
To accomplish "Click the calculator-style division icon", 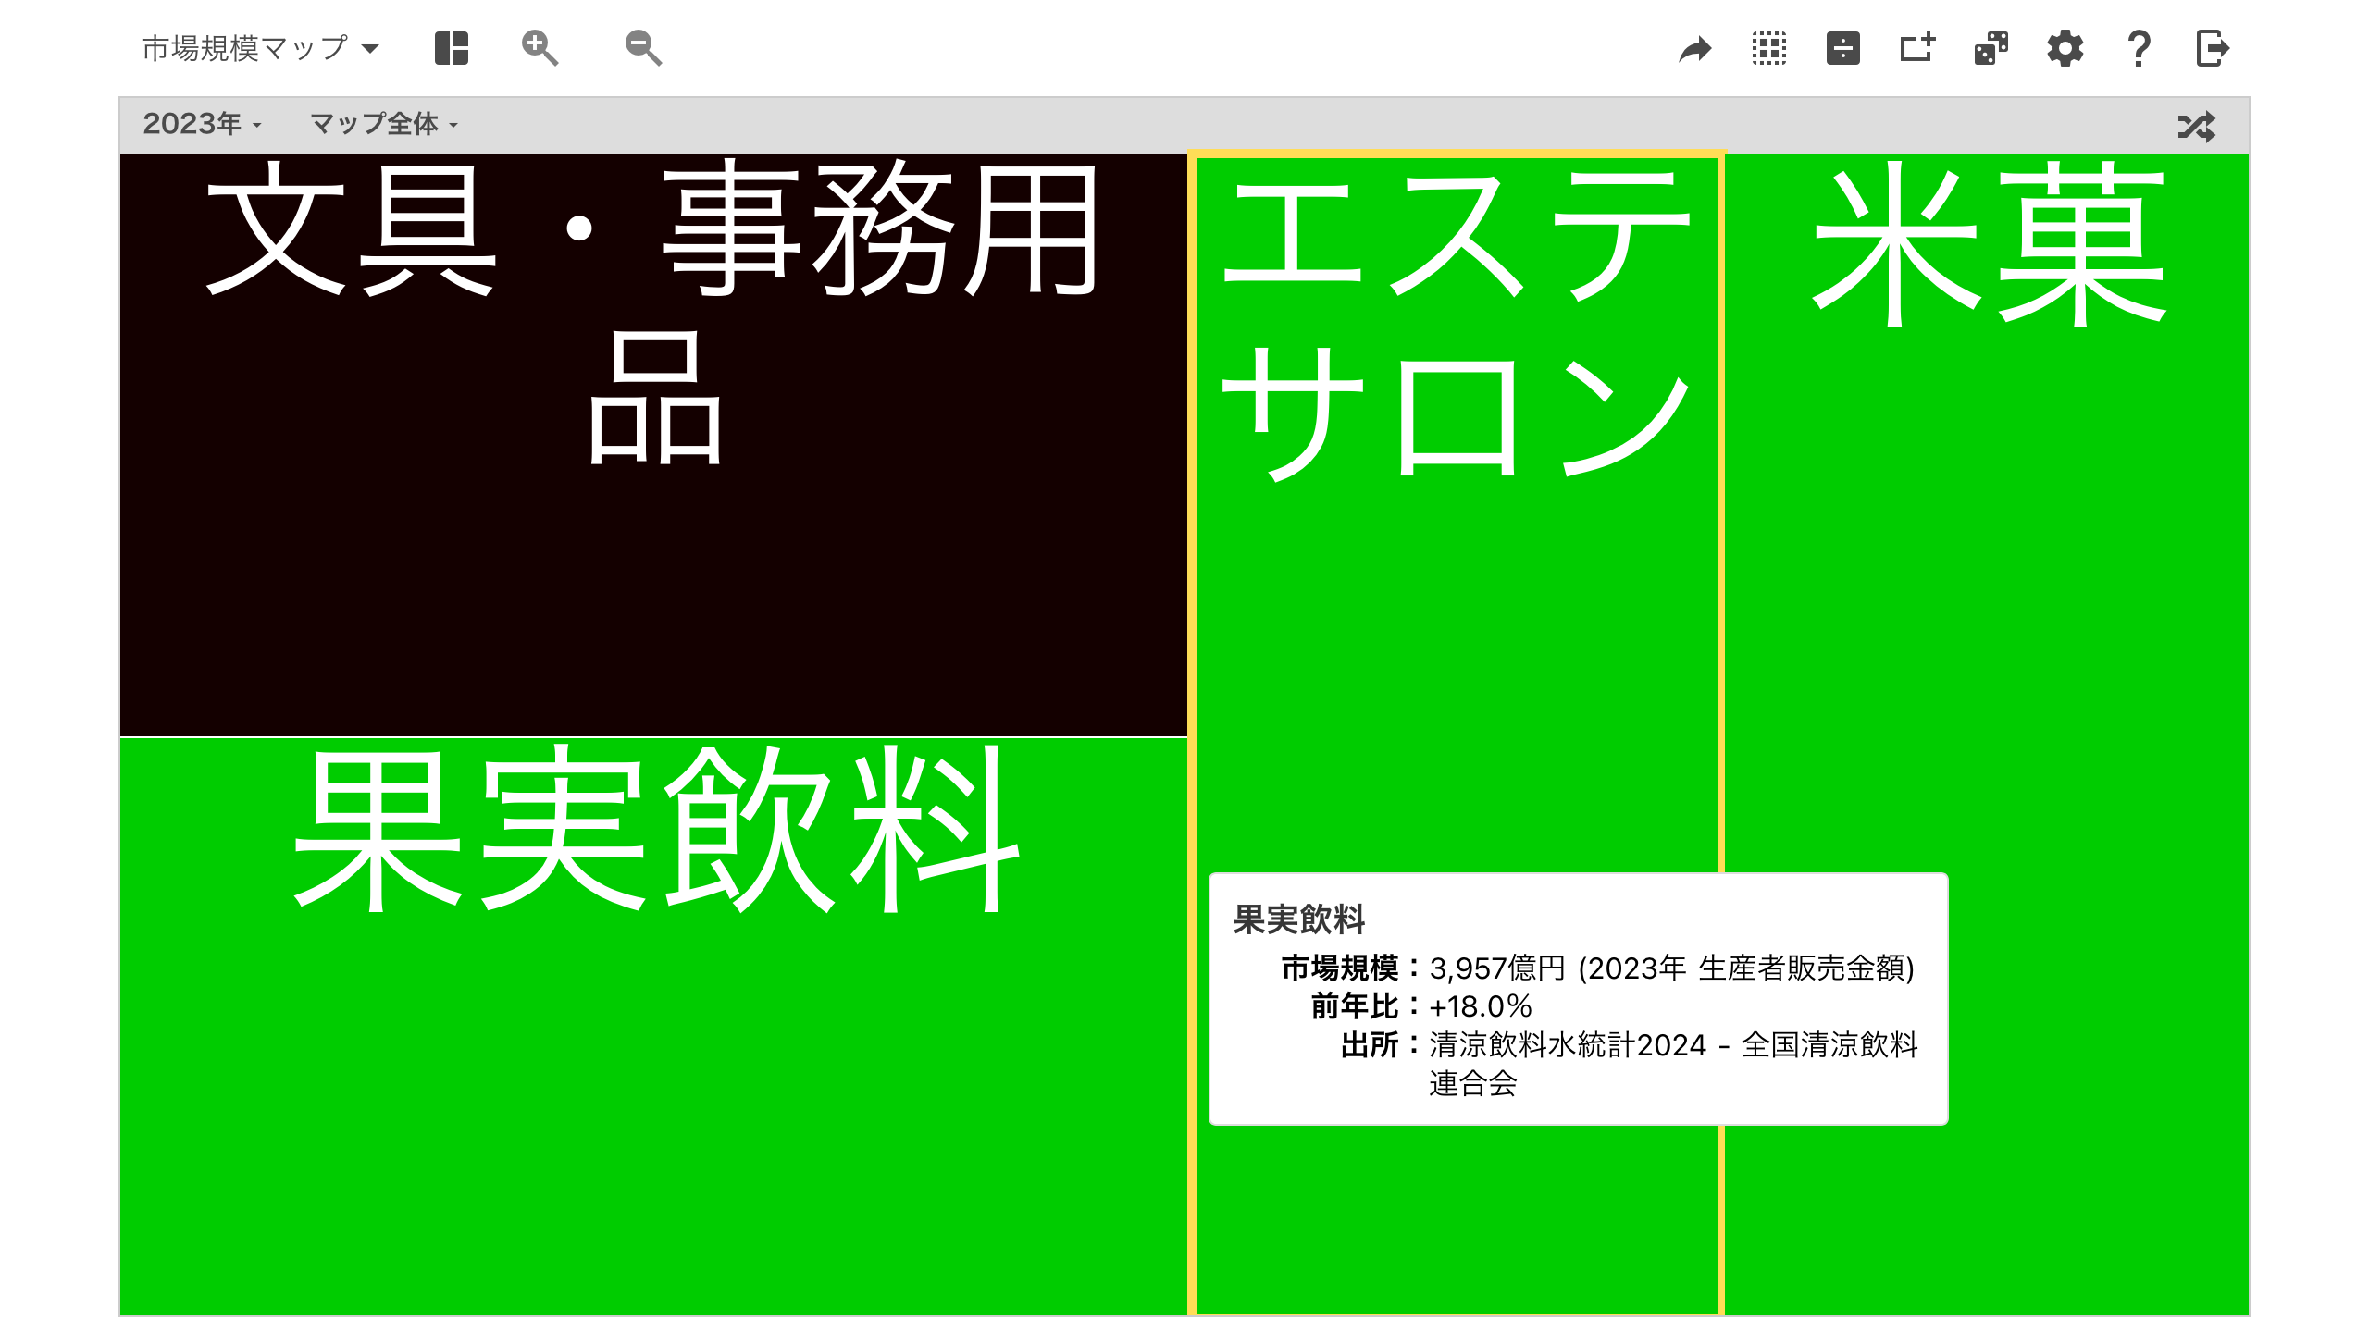I will 1843,48.
